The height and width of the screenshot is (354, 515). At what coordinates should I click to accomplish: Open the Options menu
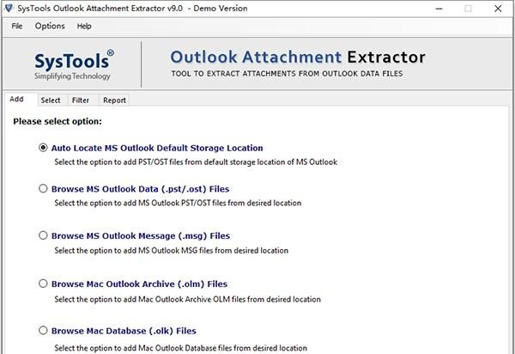(x=50, y=26)
